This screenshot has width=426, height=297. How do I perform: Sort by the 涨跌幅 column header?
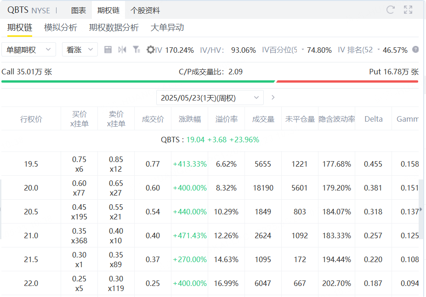pyautogui.click(x=190, y=119)
